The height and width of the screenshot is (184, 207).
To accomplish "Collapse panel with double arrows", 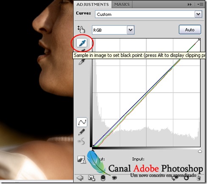I will coord(190,5).
